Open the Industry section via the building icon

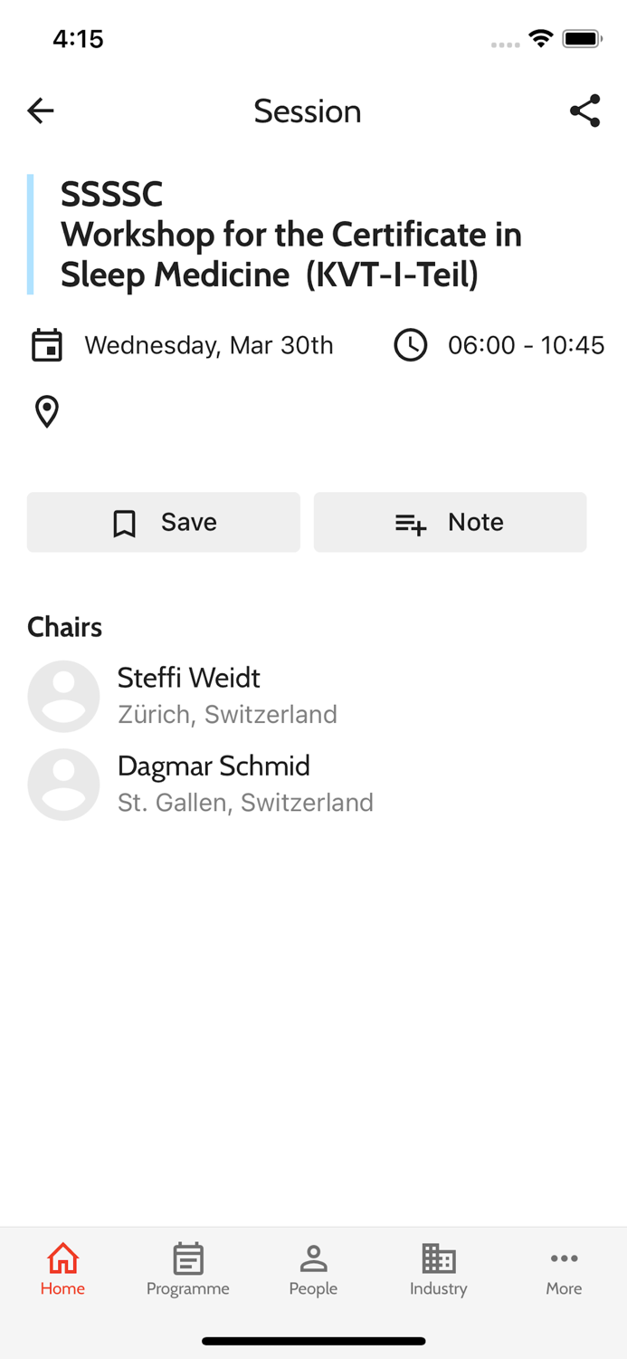pos(438,1258)
